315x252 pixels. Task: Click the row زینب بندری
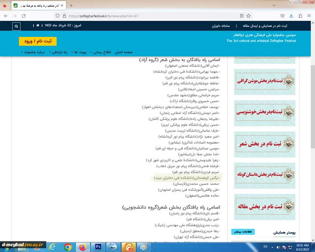pyautogui.click(x=187, y=225)
